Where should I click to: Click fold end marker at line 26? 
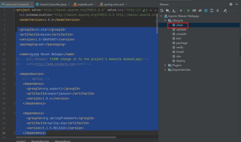(14, 133)
